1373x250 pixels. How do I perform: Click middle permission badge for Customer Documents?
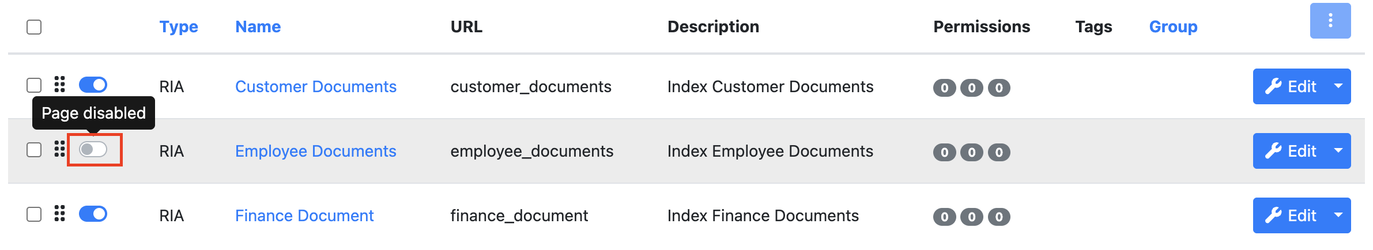(x=972, y=88)
